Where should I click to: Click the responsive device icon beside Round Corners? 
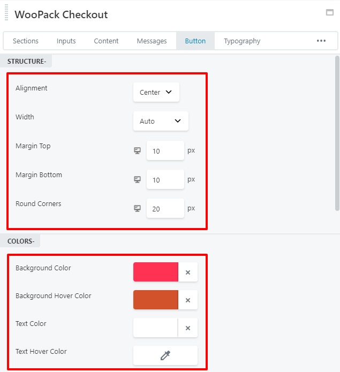point(137,209)
